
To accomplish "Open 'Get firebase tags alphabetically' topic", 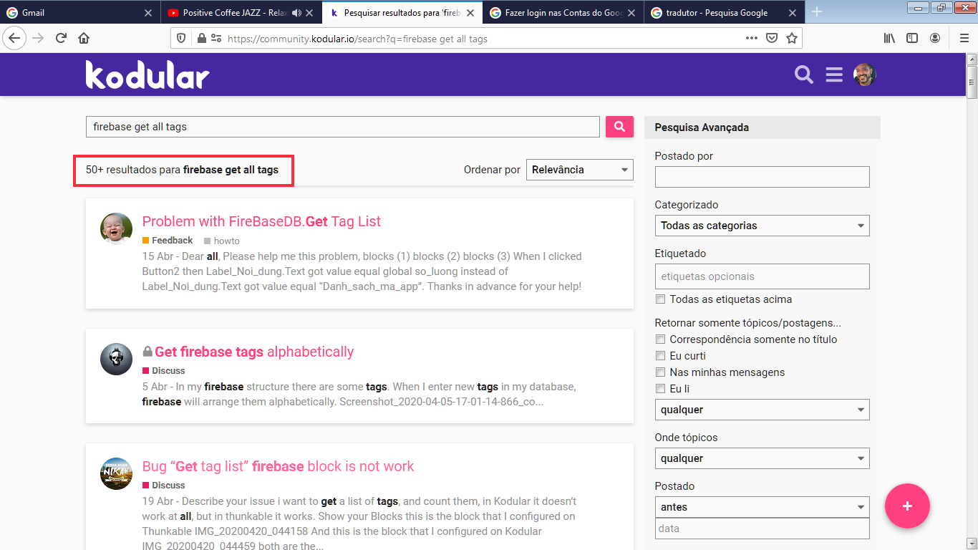I will pos(254,352).
